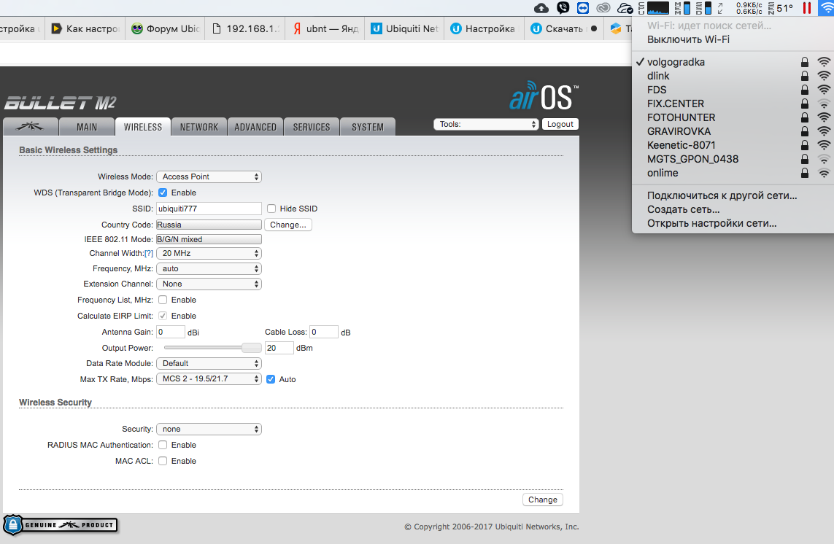Open the cloud sync checkmark menu bar icon
This screenshot has height=544, width=834.
625,8
